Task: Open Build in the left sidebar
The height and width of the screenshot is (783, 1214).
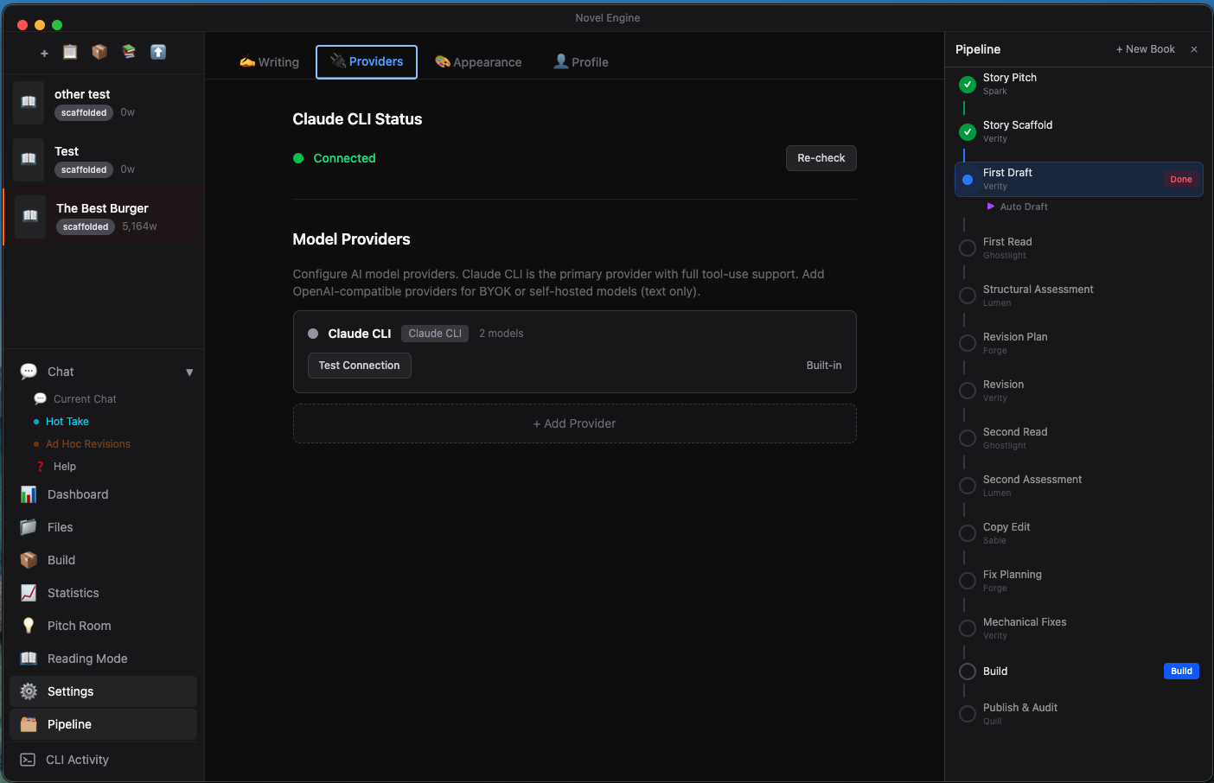Action: [104, 560]
